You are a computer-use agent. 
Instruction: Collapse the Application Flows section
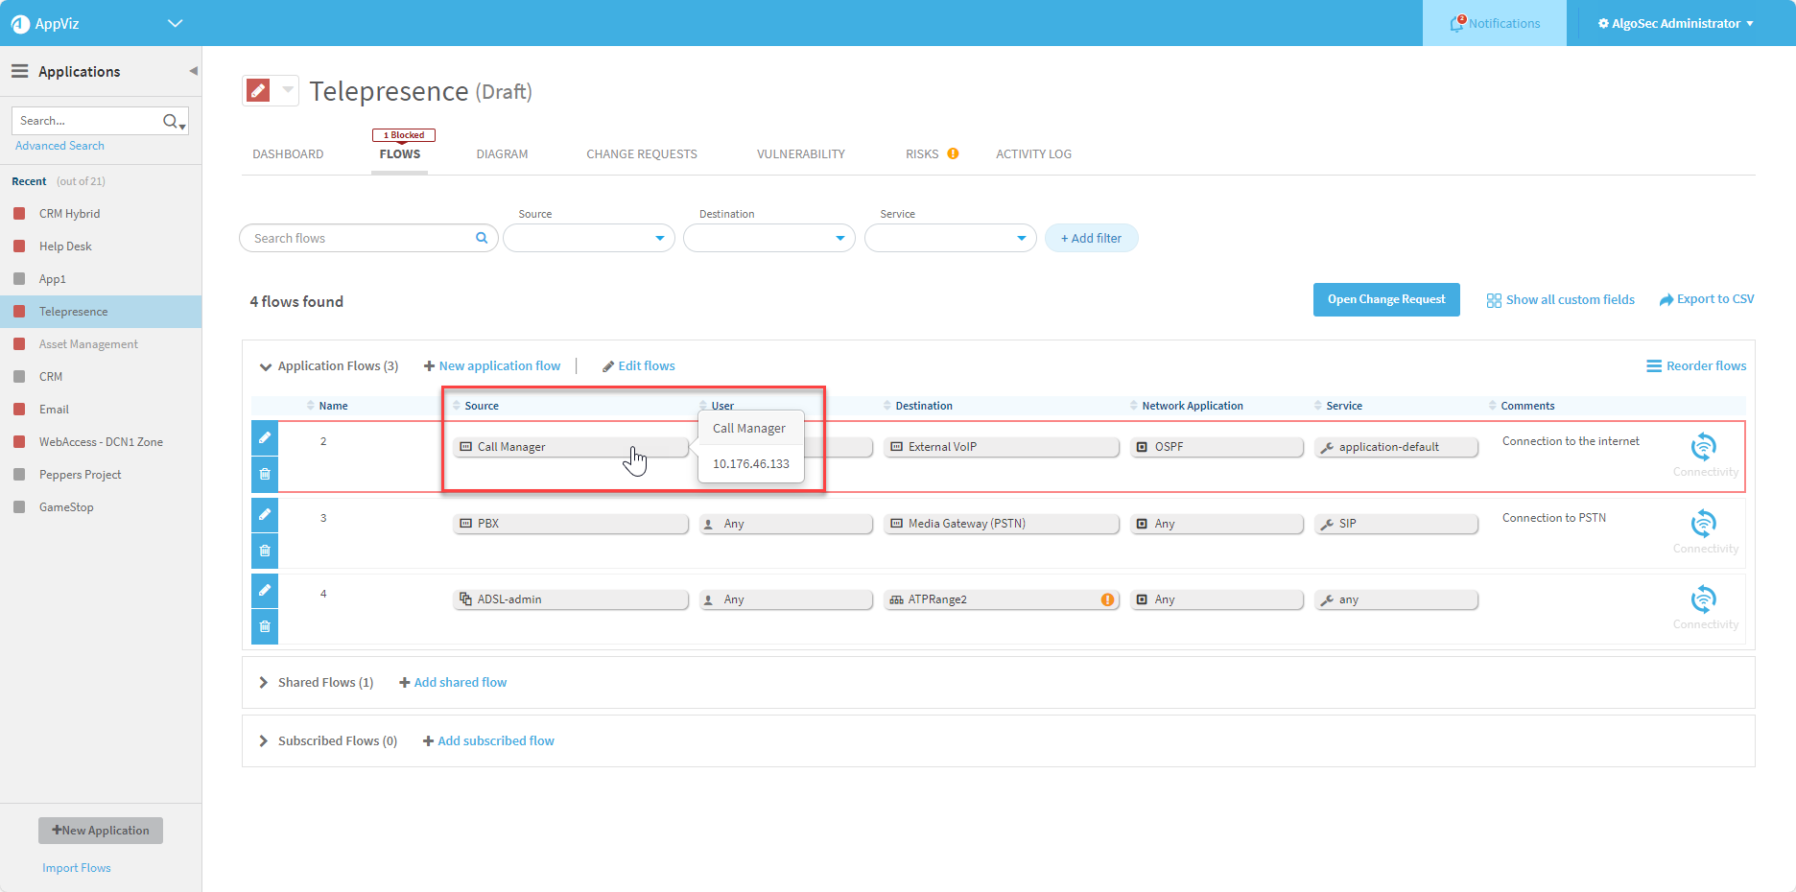266,366
